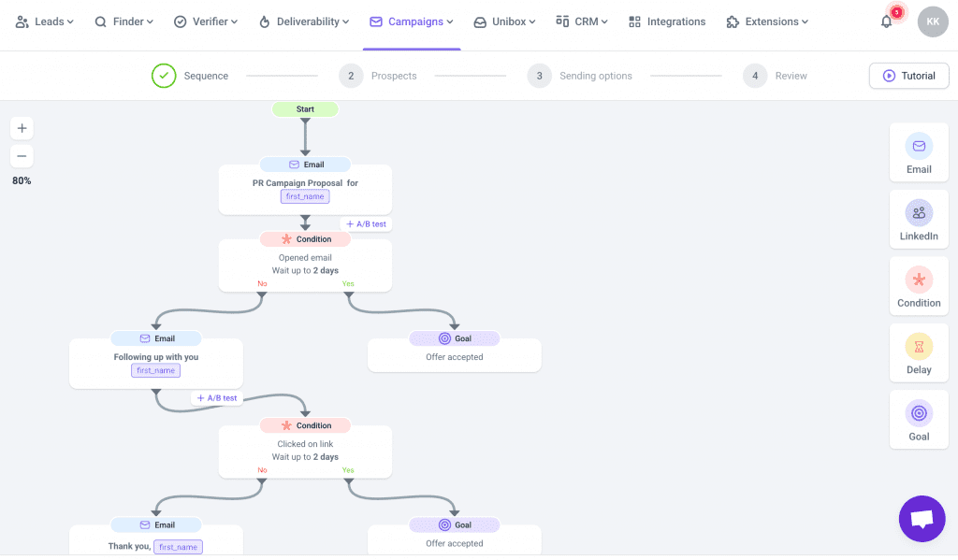Zoom out of the sequence canvas

coord(22,155)
